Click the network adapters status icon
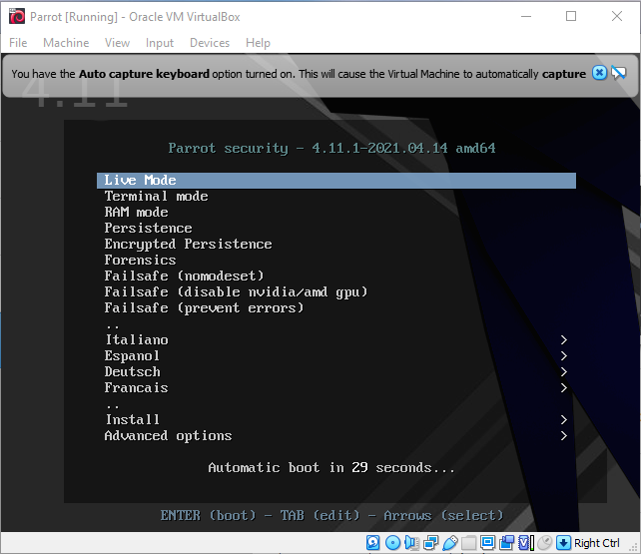Image resolution: width=641 pixels, height=554 pixels. click(430, 543)
